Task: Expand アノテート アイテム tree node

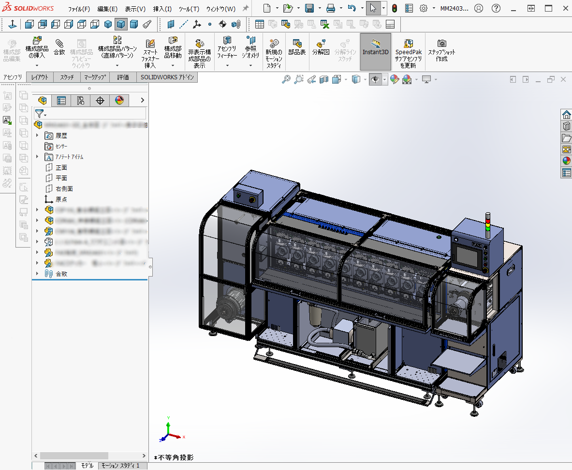Action: tap(37, 157)
